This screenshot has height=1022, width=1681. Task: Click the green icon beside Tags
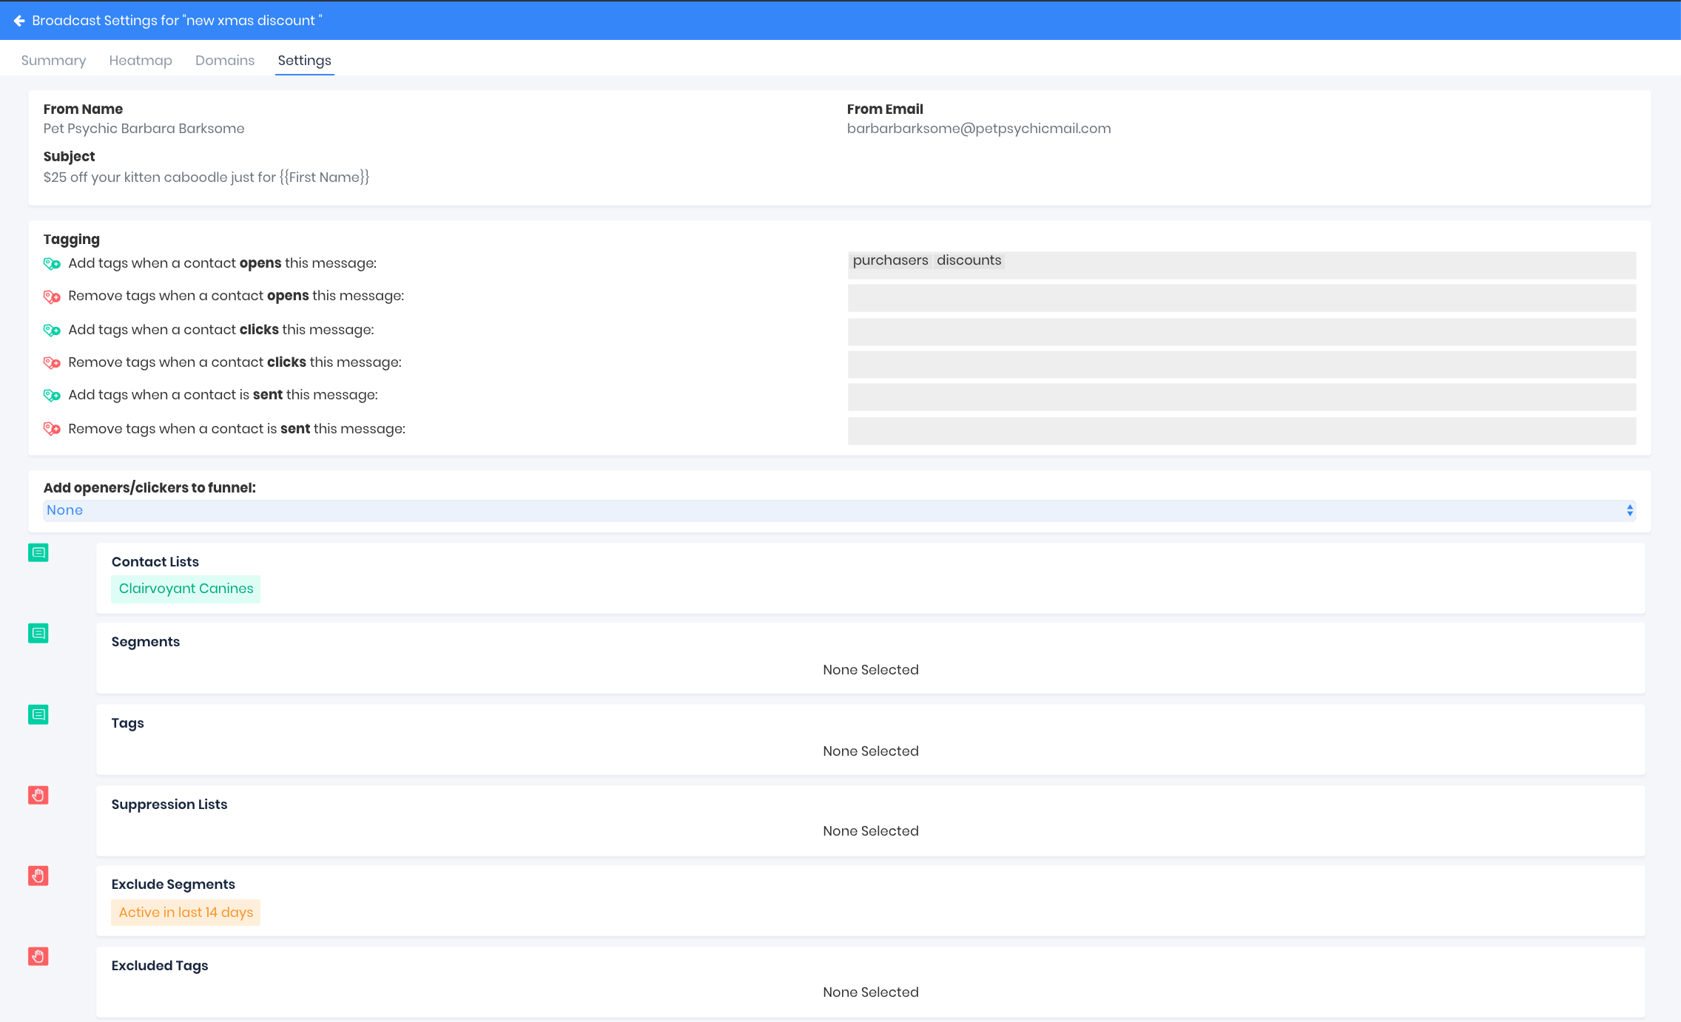(38, 714)
